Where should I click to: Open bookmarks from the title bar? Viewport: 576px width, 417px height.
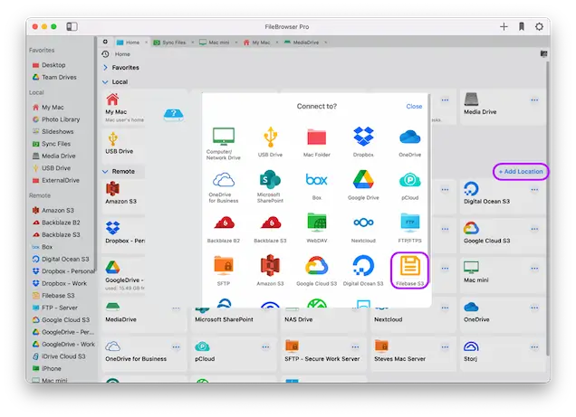coord(522,26)
